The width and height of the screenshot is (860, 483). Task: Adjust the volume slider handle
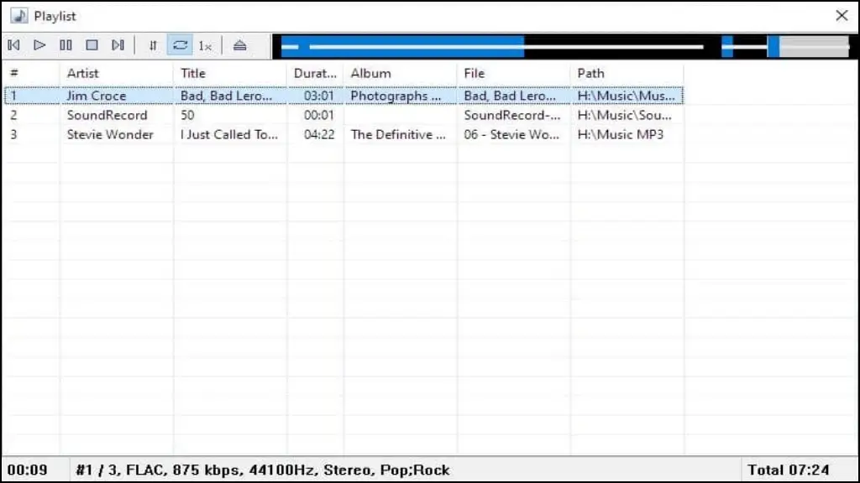773,47
